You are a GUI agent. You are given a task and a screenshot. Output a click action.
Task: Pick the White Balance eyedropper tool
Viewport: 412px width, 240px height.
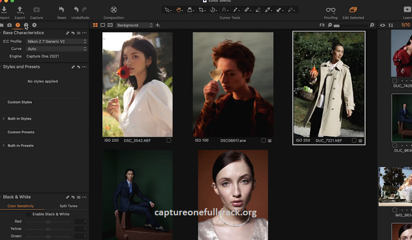pos(267,10)
